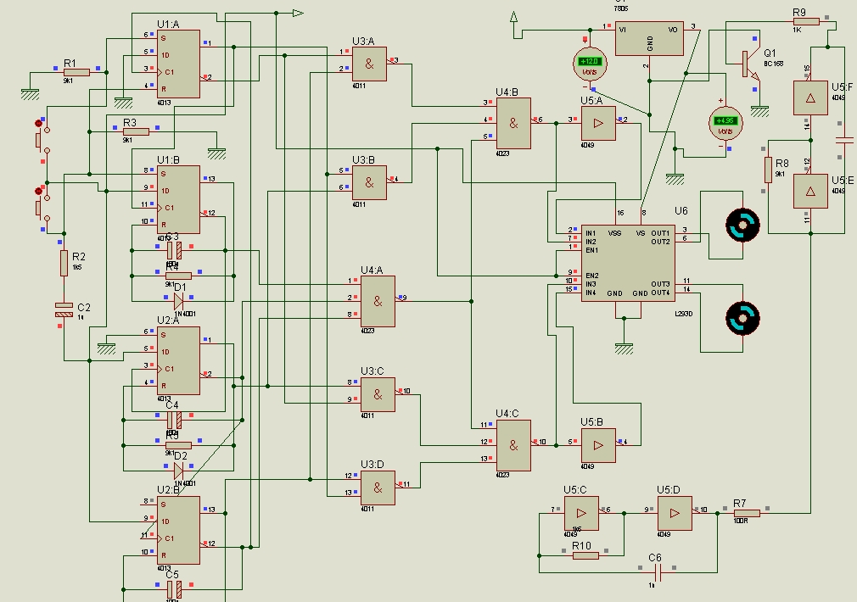
Task: Select the U4:A 4023 three-input gate
Action: click(x=378, y=301)
